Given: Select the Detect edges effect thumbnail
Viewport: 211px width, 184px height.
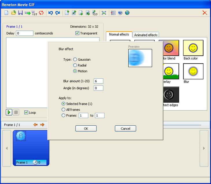Looking at the screenshot, I should coord(171,95).
